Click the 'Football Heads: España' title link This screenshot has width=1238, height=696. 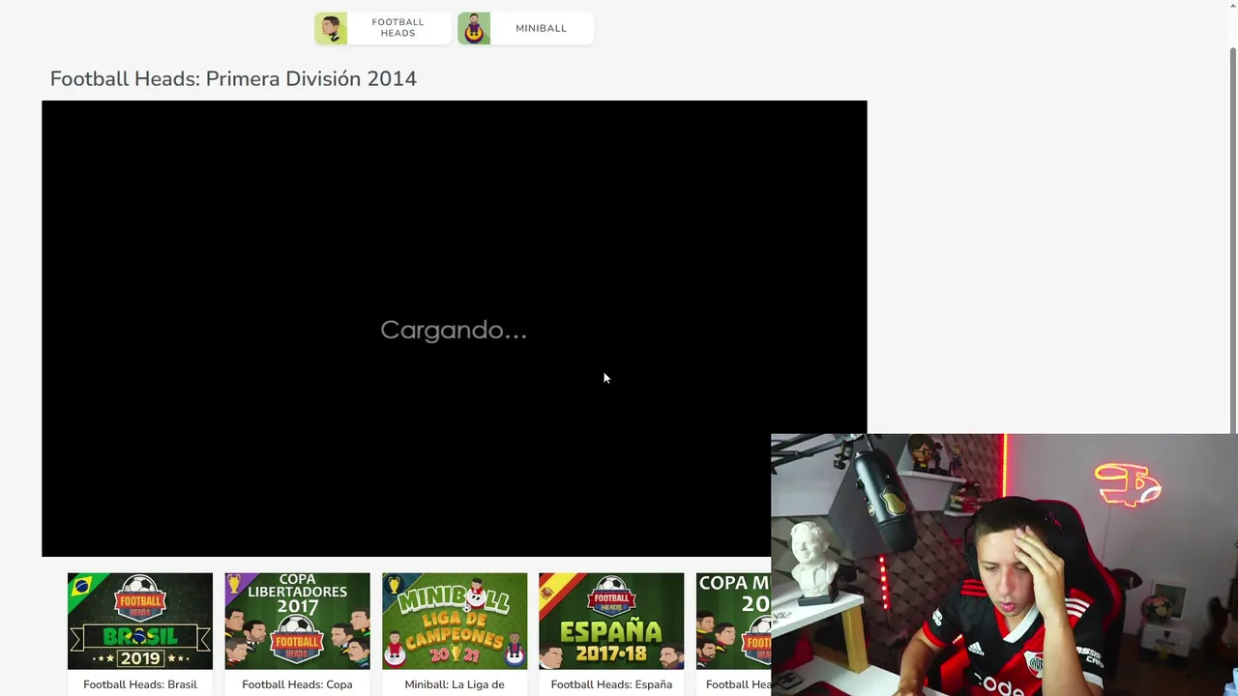point(611,684)
